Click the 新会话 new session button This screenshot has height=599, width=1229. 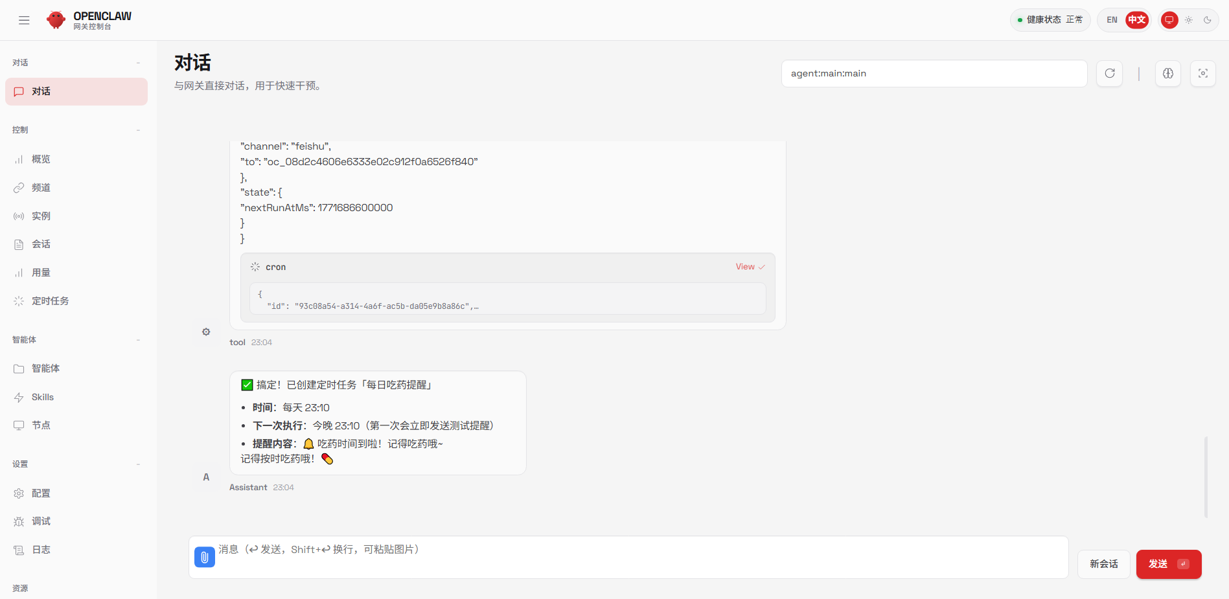(1103, 564)
